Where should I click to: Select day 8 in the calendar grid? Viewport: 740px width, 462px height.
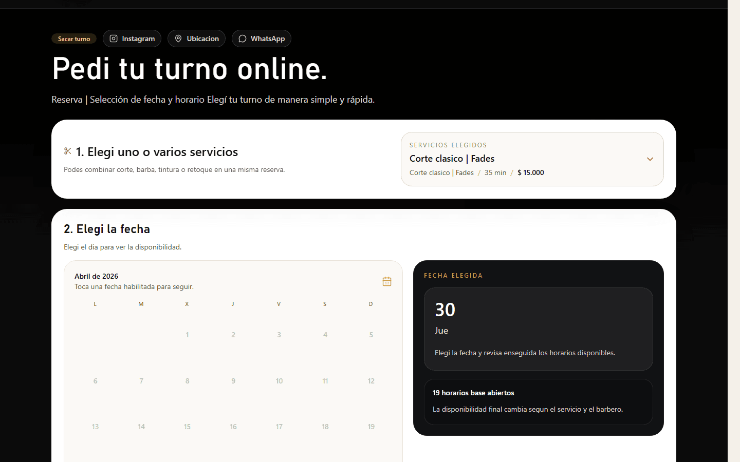[187, 381]
